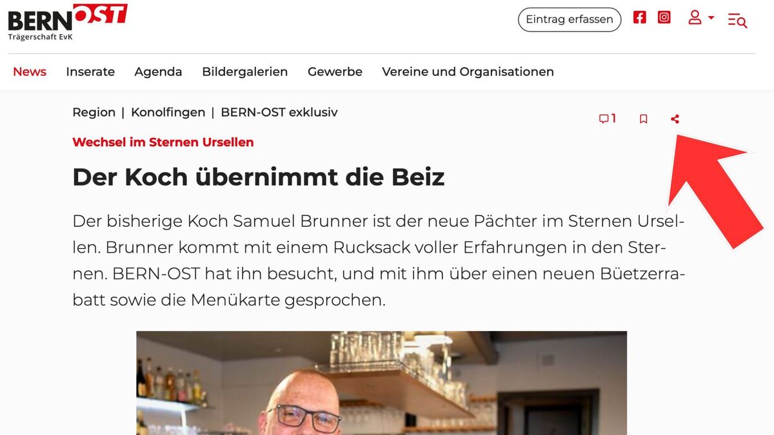
Task: Open the menu search icon
Action: tap(737, 21)
